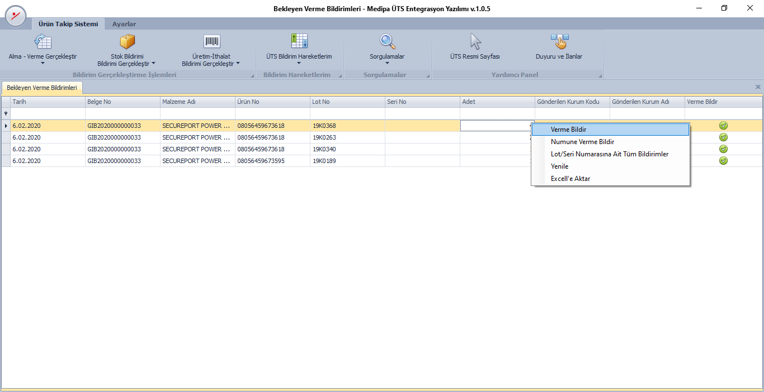764x392 pixels.
Task: Expand Stok Bildirimi Gerçekleştir dropdown arrow
Action: (153, 64)
